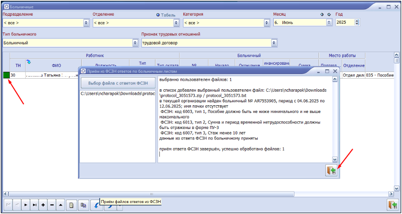Click the exit icon in the main window corner
This screenshot has height=214, width=402.
coord(392,205)
